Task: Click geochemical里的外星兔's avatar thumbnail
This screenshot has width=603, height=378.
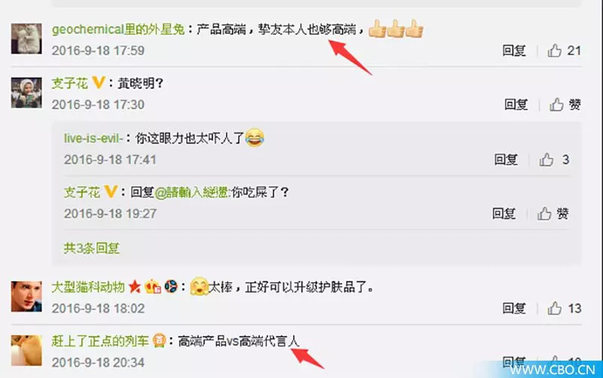Action: [26, 38]
